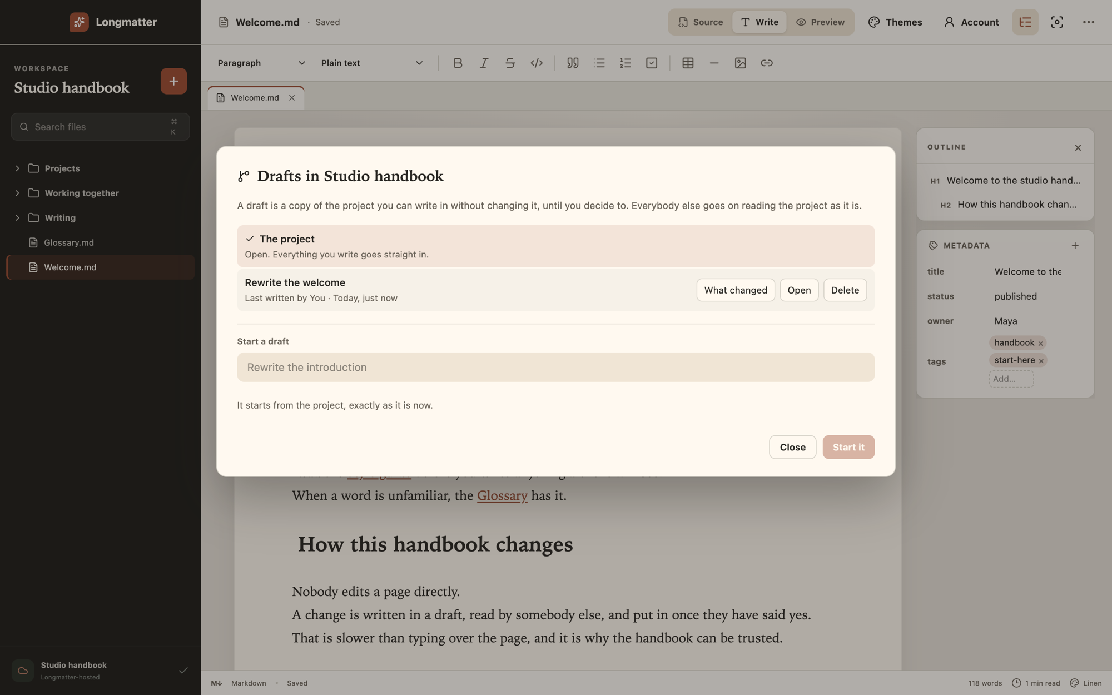
Task: Remove the start-here tag
Action: click(x=1041, y=361)
